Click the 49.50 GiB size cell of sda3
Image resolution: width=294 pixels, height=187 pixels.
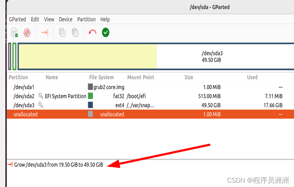[211, 105]
